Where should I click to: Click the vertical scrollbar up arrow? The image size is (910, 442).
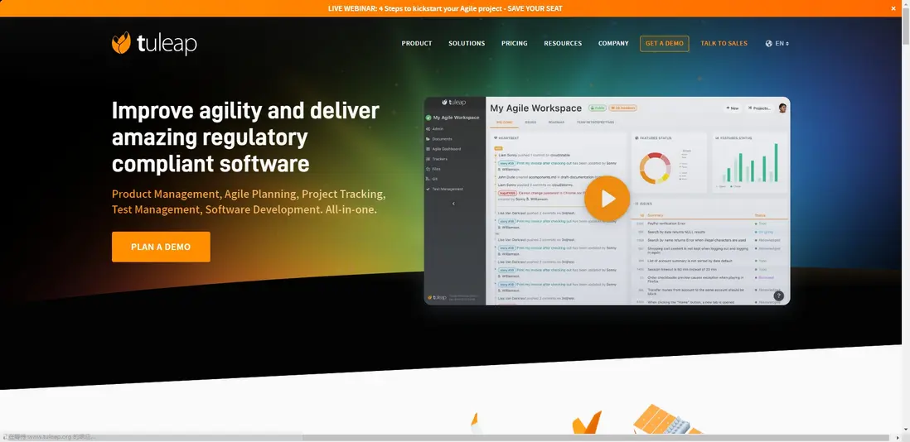coord(905,4)
